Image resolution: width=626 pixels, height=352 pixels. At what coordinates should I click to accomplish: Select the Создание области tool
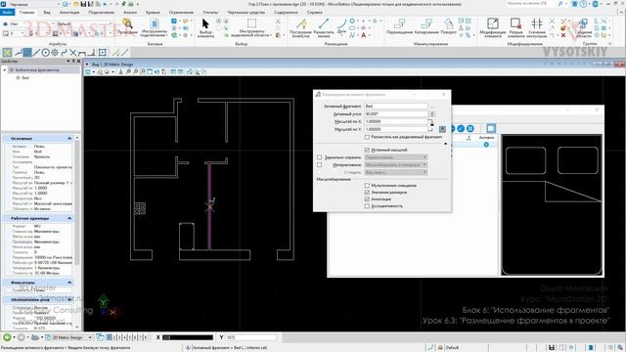[583, 27]
